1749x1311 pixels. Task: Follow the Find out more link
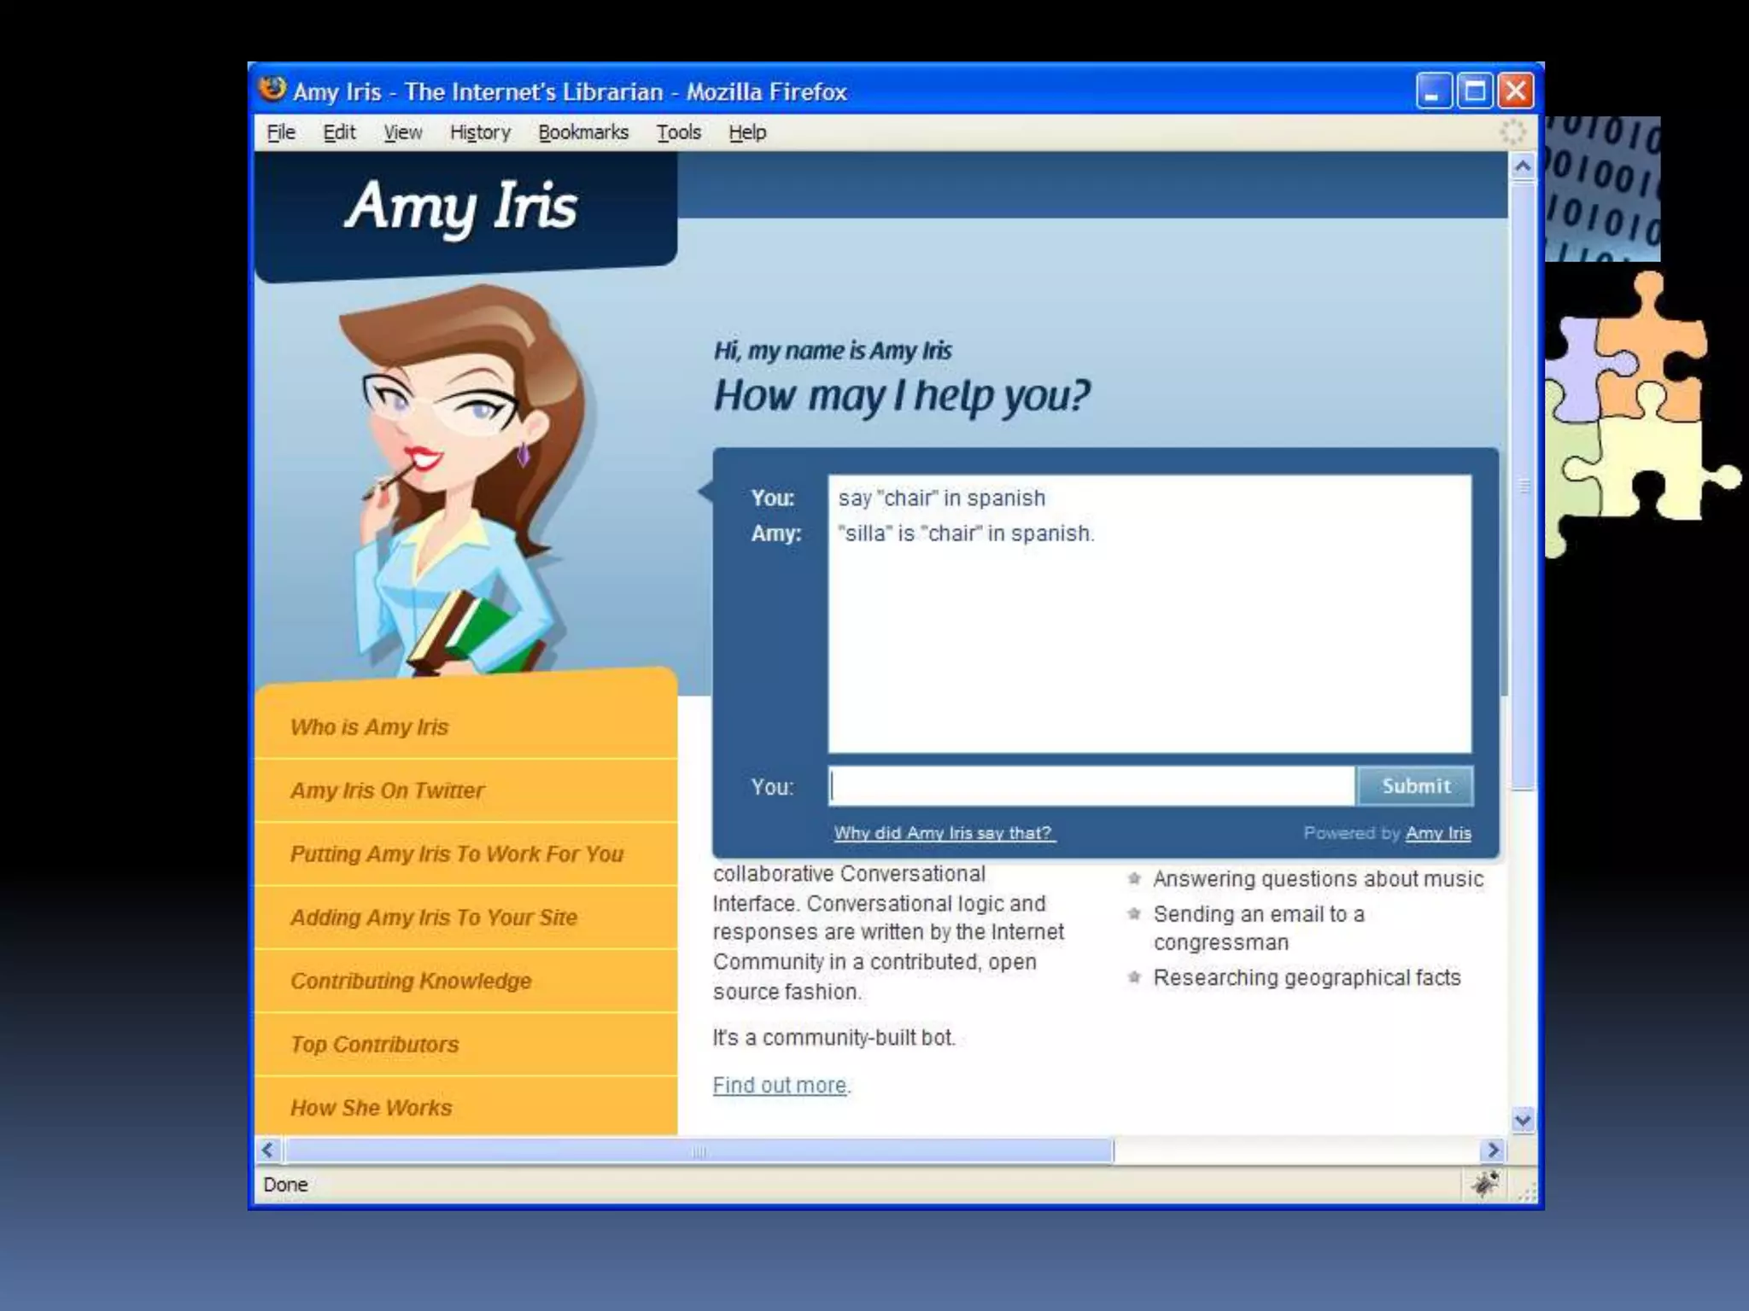pyautogui.click(x=779, y=1086)
